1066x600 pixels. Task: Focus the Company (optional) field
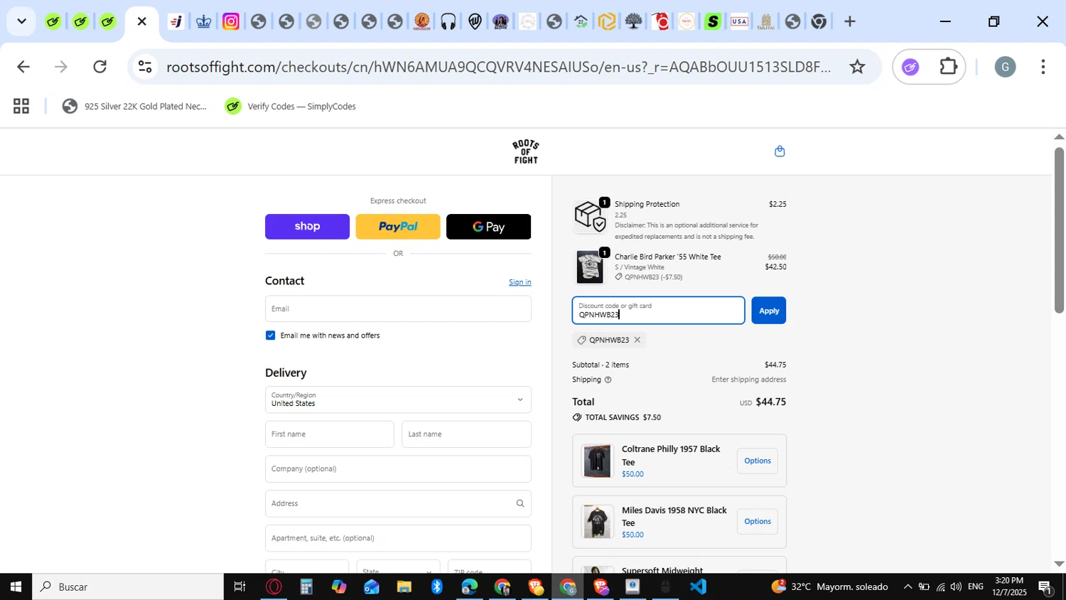tap(398, 469)
